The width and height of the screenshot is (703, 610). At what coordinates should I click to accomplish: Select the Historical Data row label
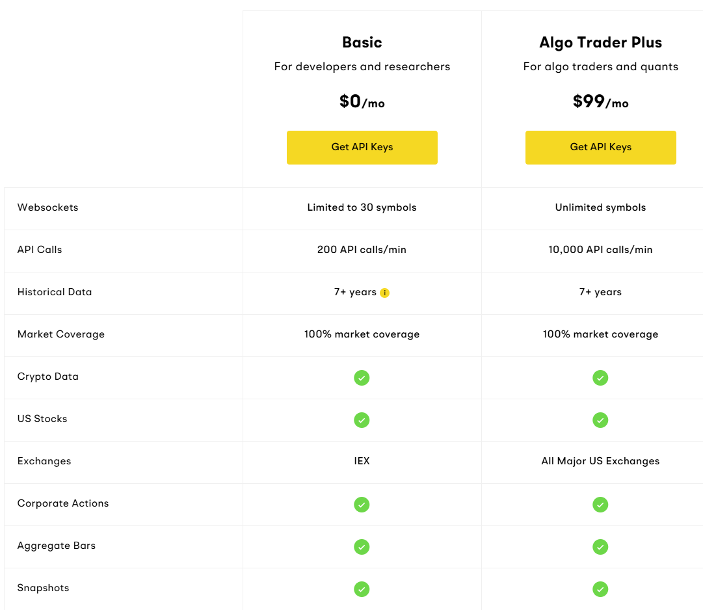tap(54, 292)
